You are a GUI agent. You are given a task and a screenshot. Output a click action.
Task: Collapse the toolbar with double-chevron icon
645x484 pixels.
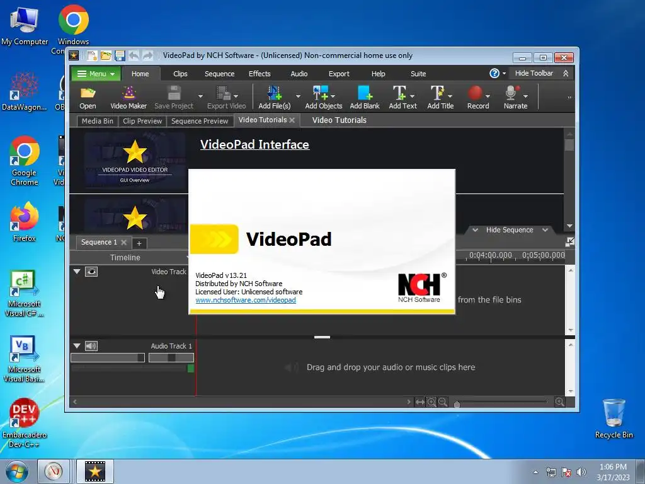tap(566, 73)
